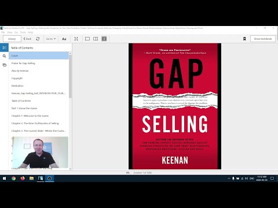Click the sync refresh icon
278x208 pixels.
38,39
